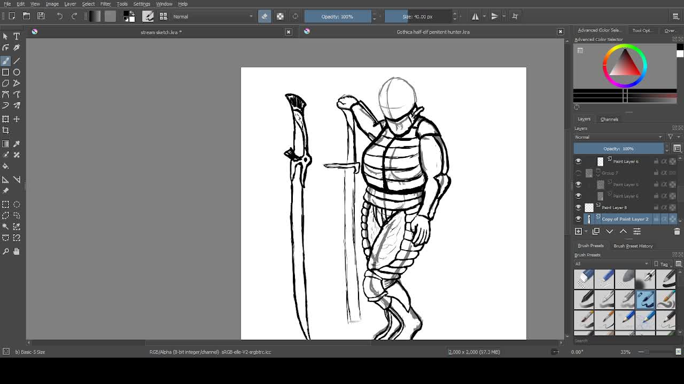Show the Group 7 layer
The width and height of the screenshot is (684, 384).
tap(578, 173)
